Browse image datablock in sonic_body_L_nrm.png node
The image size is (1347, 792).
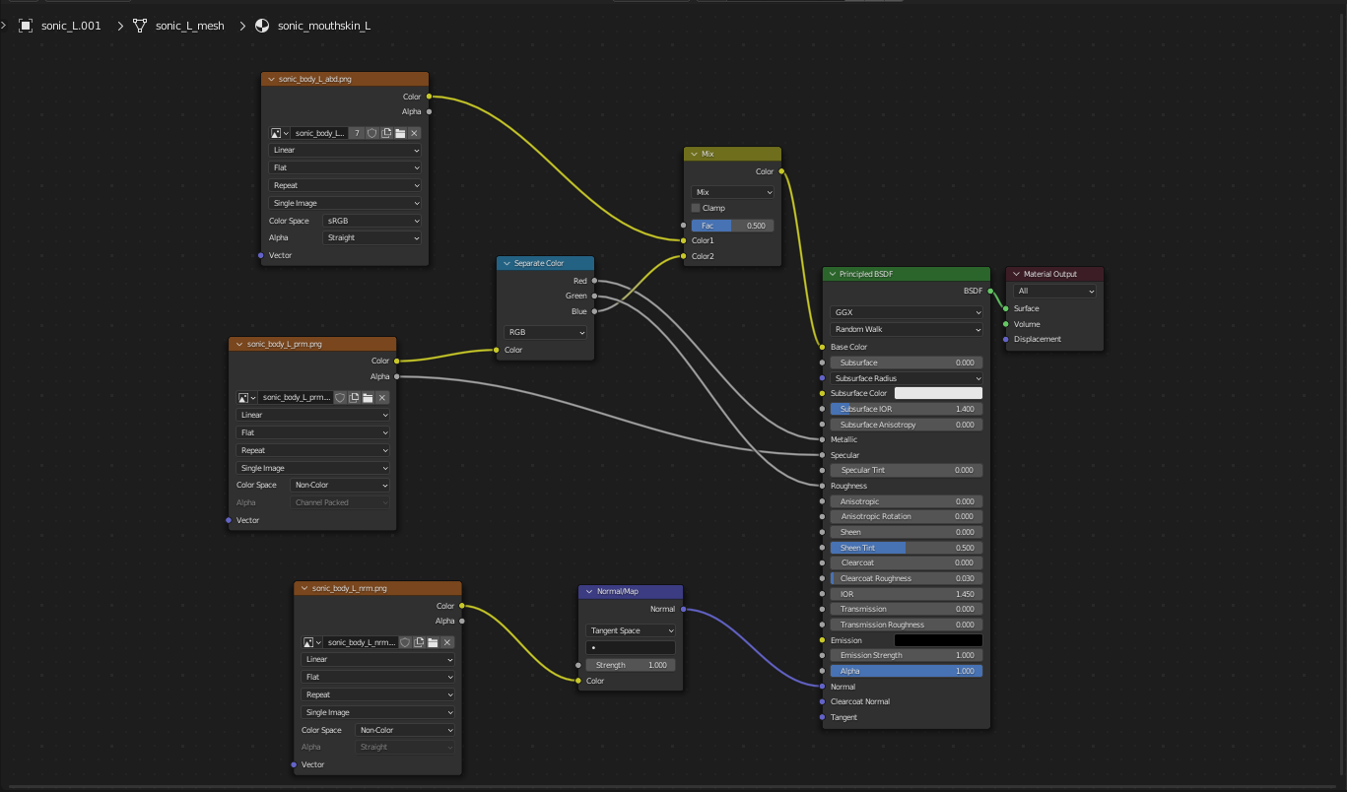click(312, 642)
